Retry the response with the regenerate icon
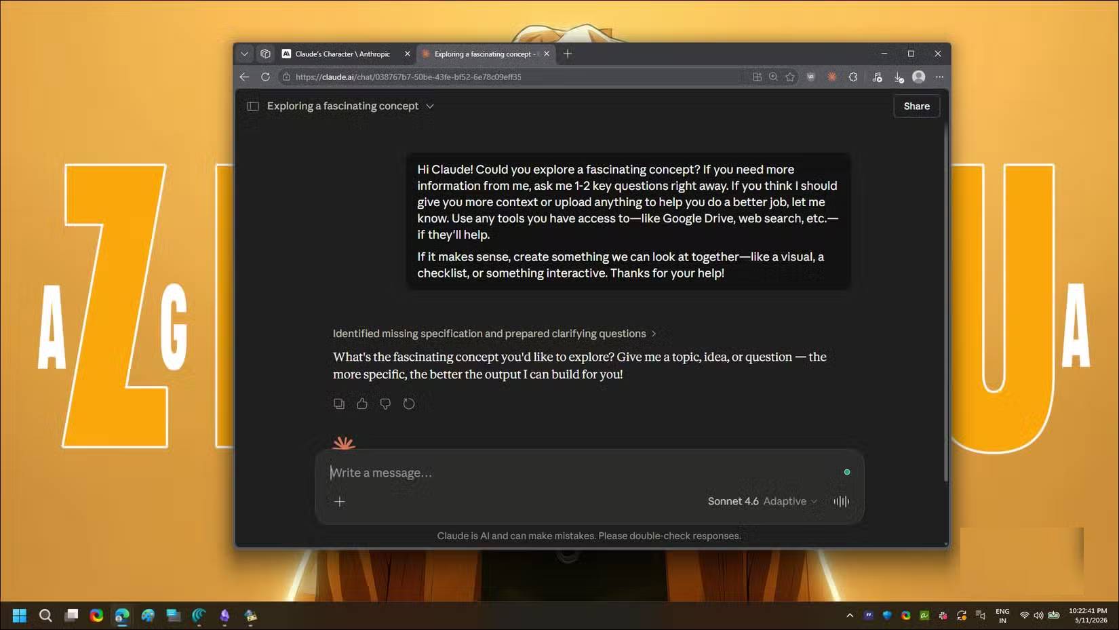The height and width of the screenshot is (630, 1119). click(x=409, y=404)
